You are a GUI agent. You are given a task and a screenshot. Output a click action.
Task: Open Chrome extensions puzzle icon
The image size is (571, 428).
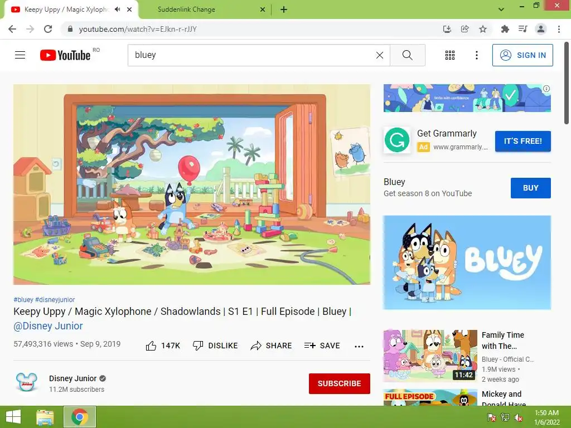click(505, 29)
